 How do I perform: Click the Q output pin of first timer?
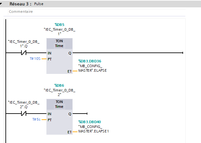[70, 53]
